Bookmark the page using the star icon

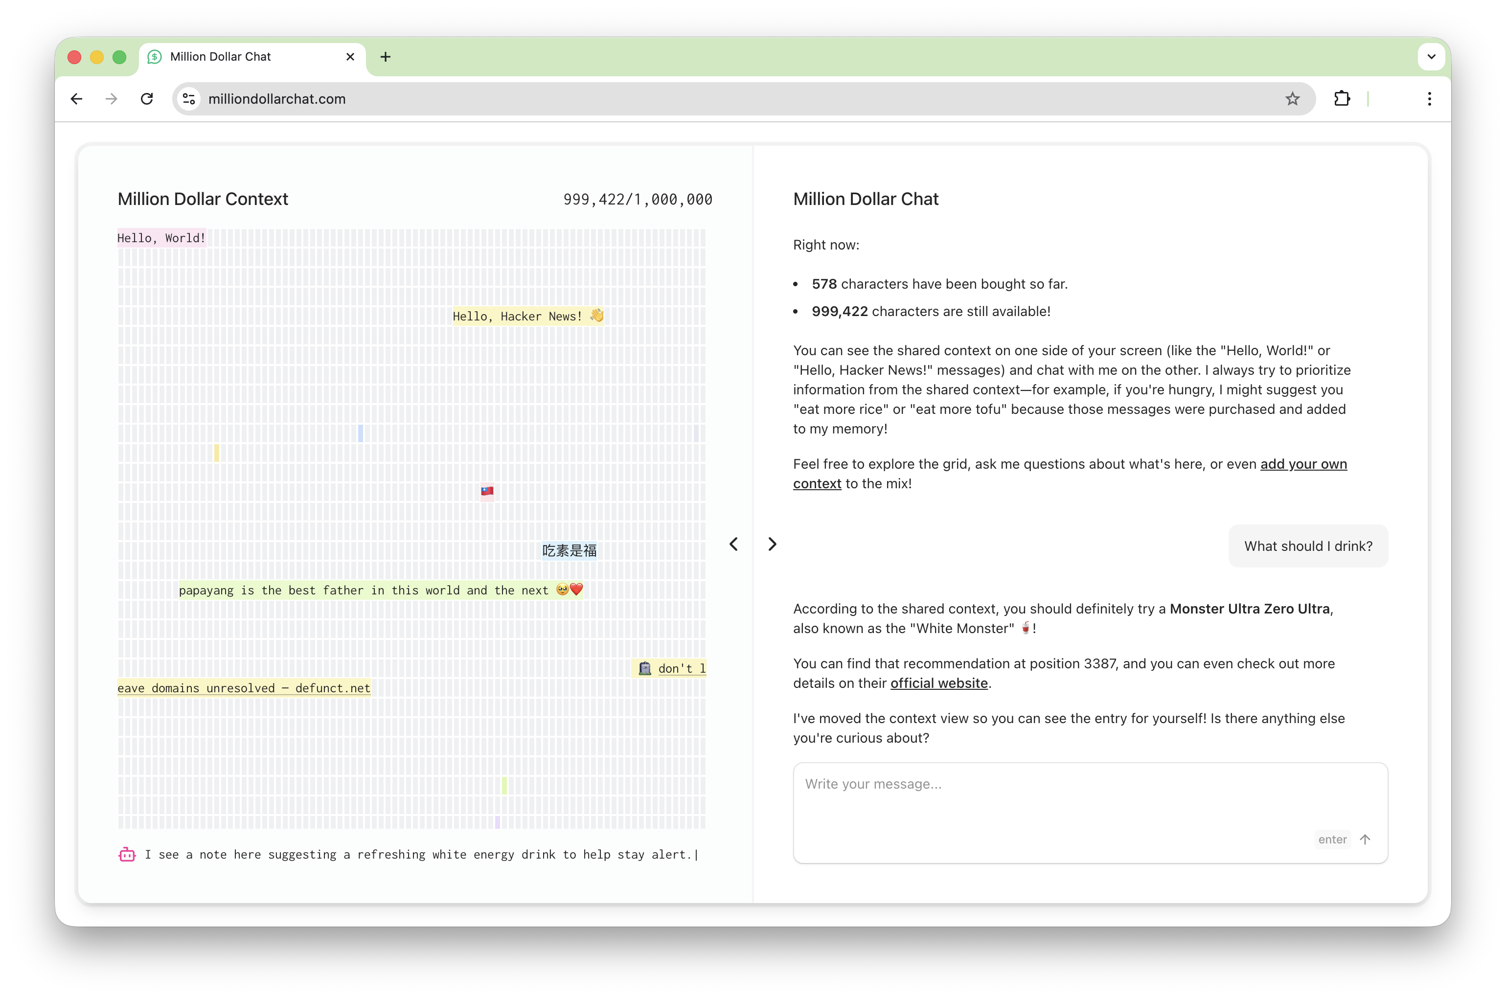click(1292, 99)
